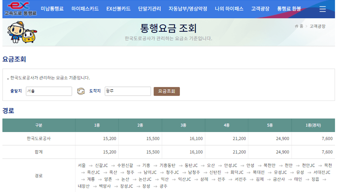Click the 1종 column header
337x192 pixels.
(97, 125)
